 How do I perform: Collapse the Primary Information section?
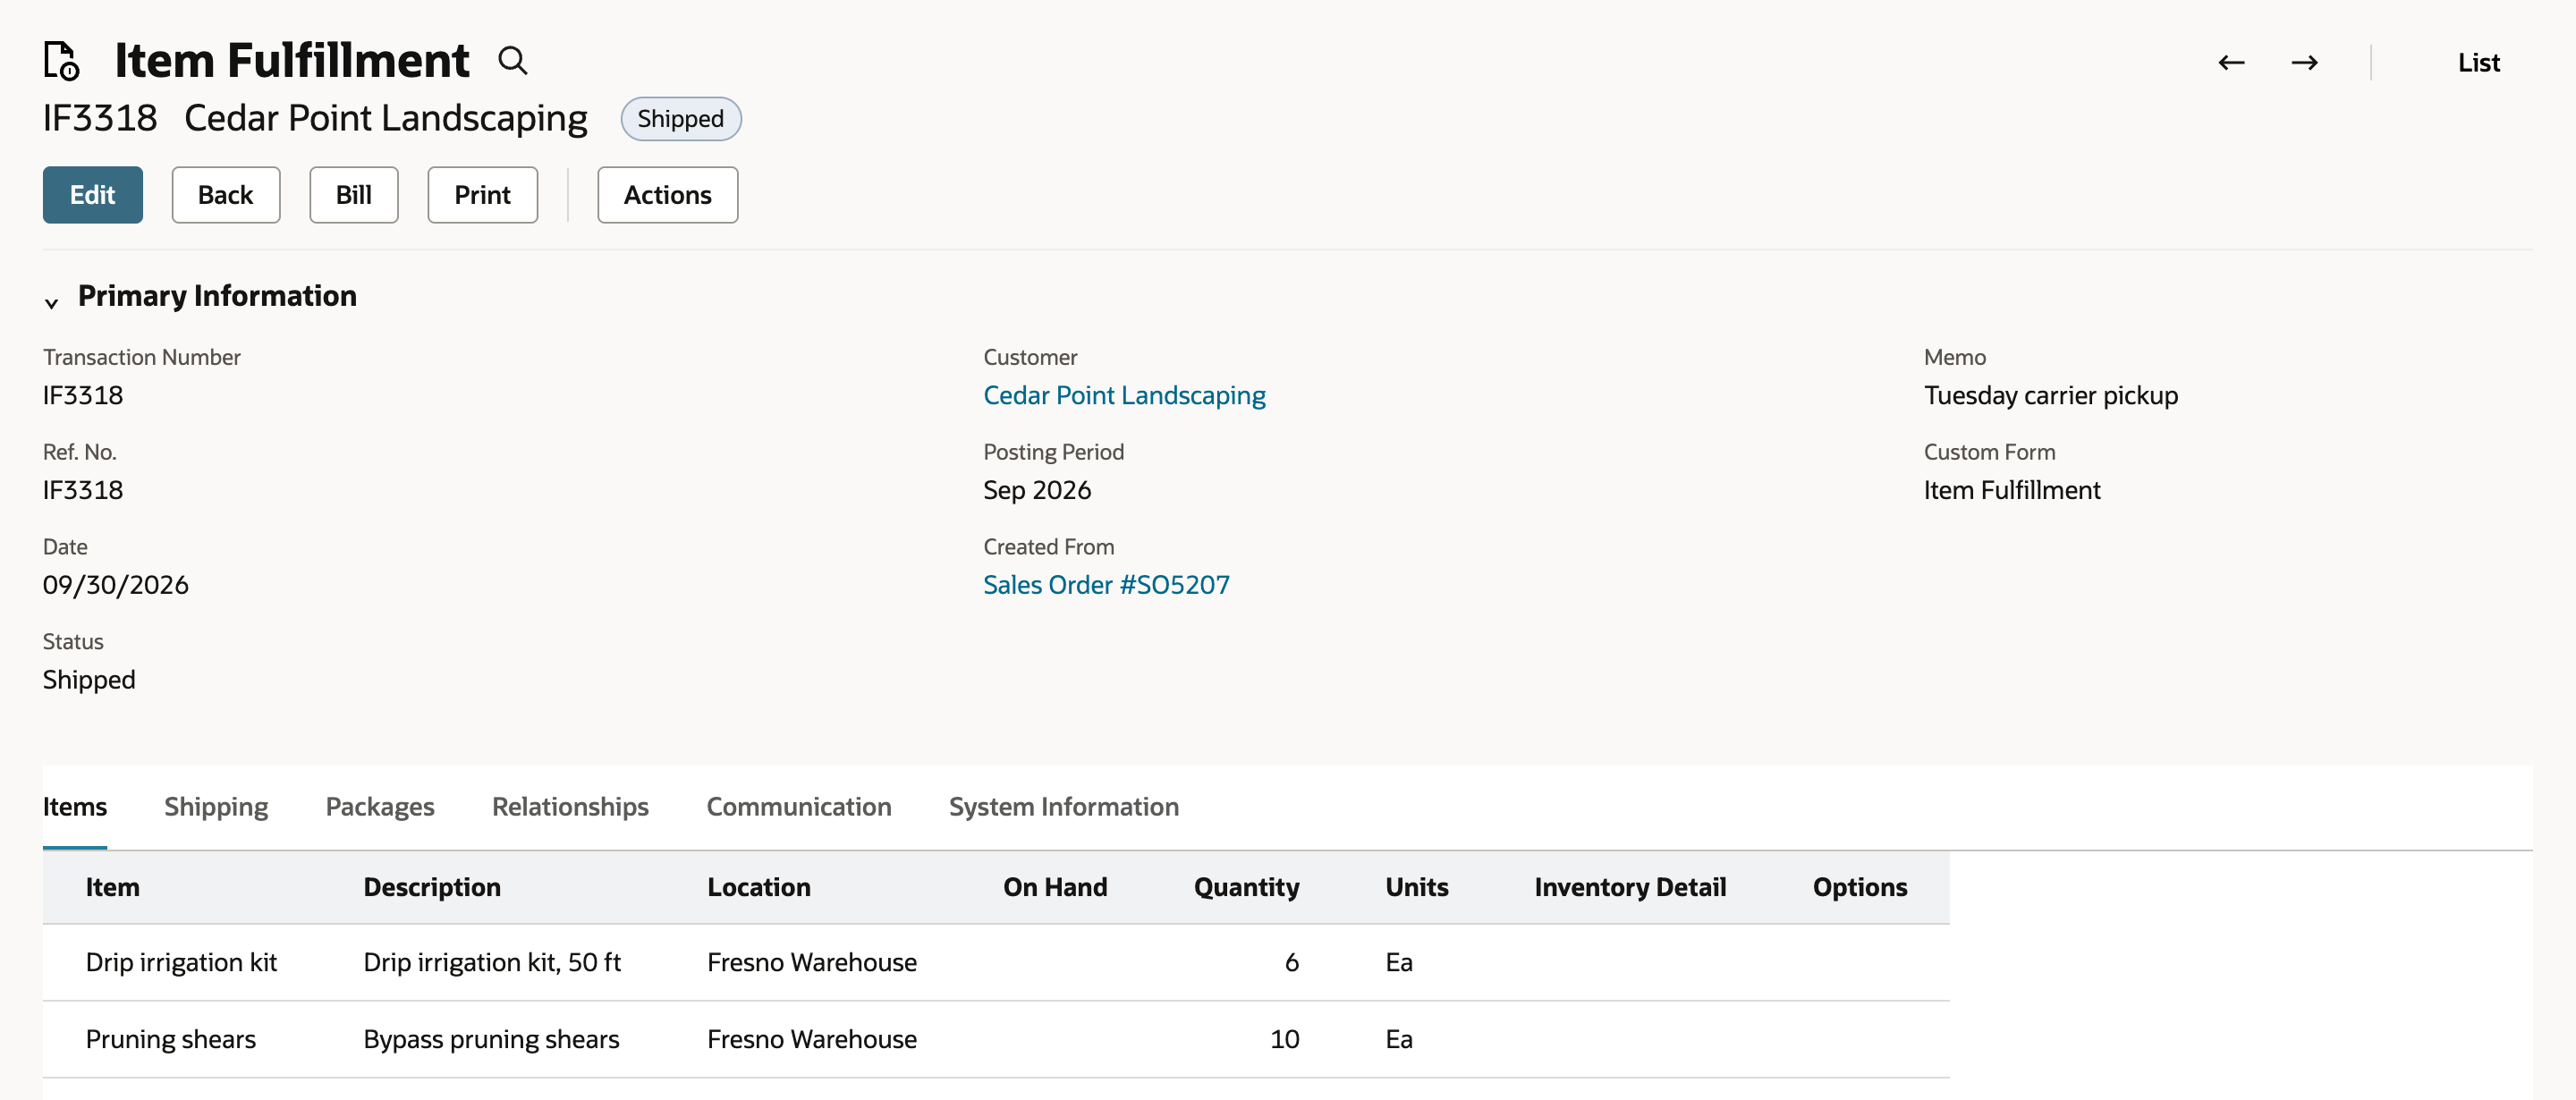(x=51, y=302)
